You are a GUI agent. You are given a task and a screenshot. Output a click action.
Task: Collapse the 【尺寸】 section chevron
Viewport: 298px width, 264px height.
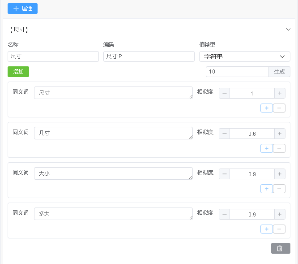288,30
